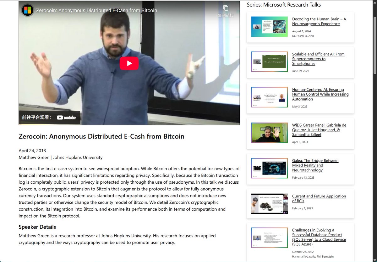377x262 pixels.
Task: Open the Microsoft channel logo on video
Action: [x=28, y=10]
